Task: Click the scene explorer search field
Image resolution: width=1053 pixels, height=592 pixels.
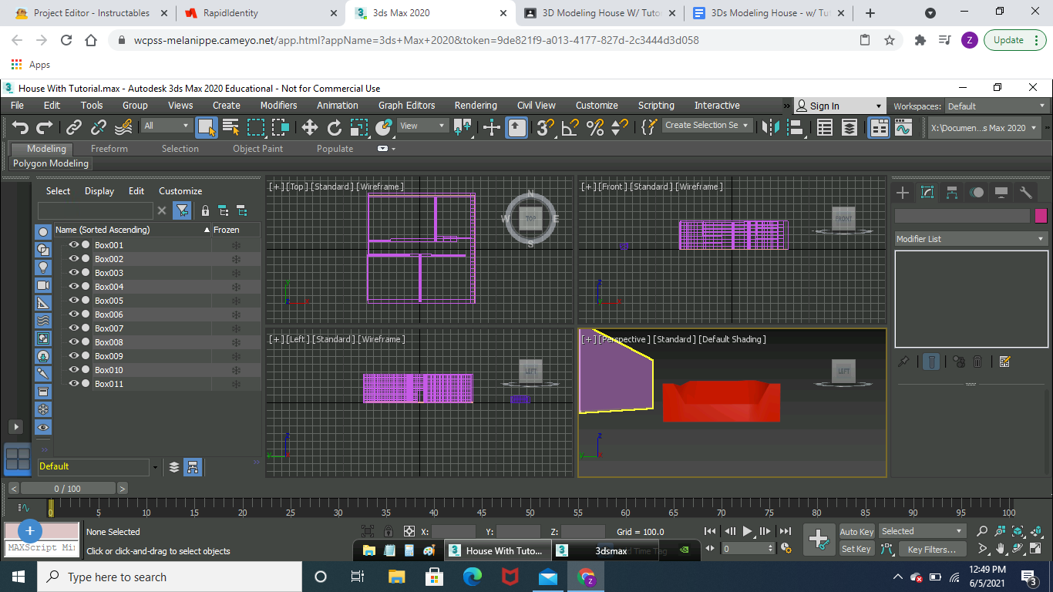Action: pyautogui.click(x=96, y=210)
